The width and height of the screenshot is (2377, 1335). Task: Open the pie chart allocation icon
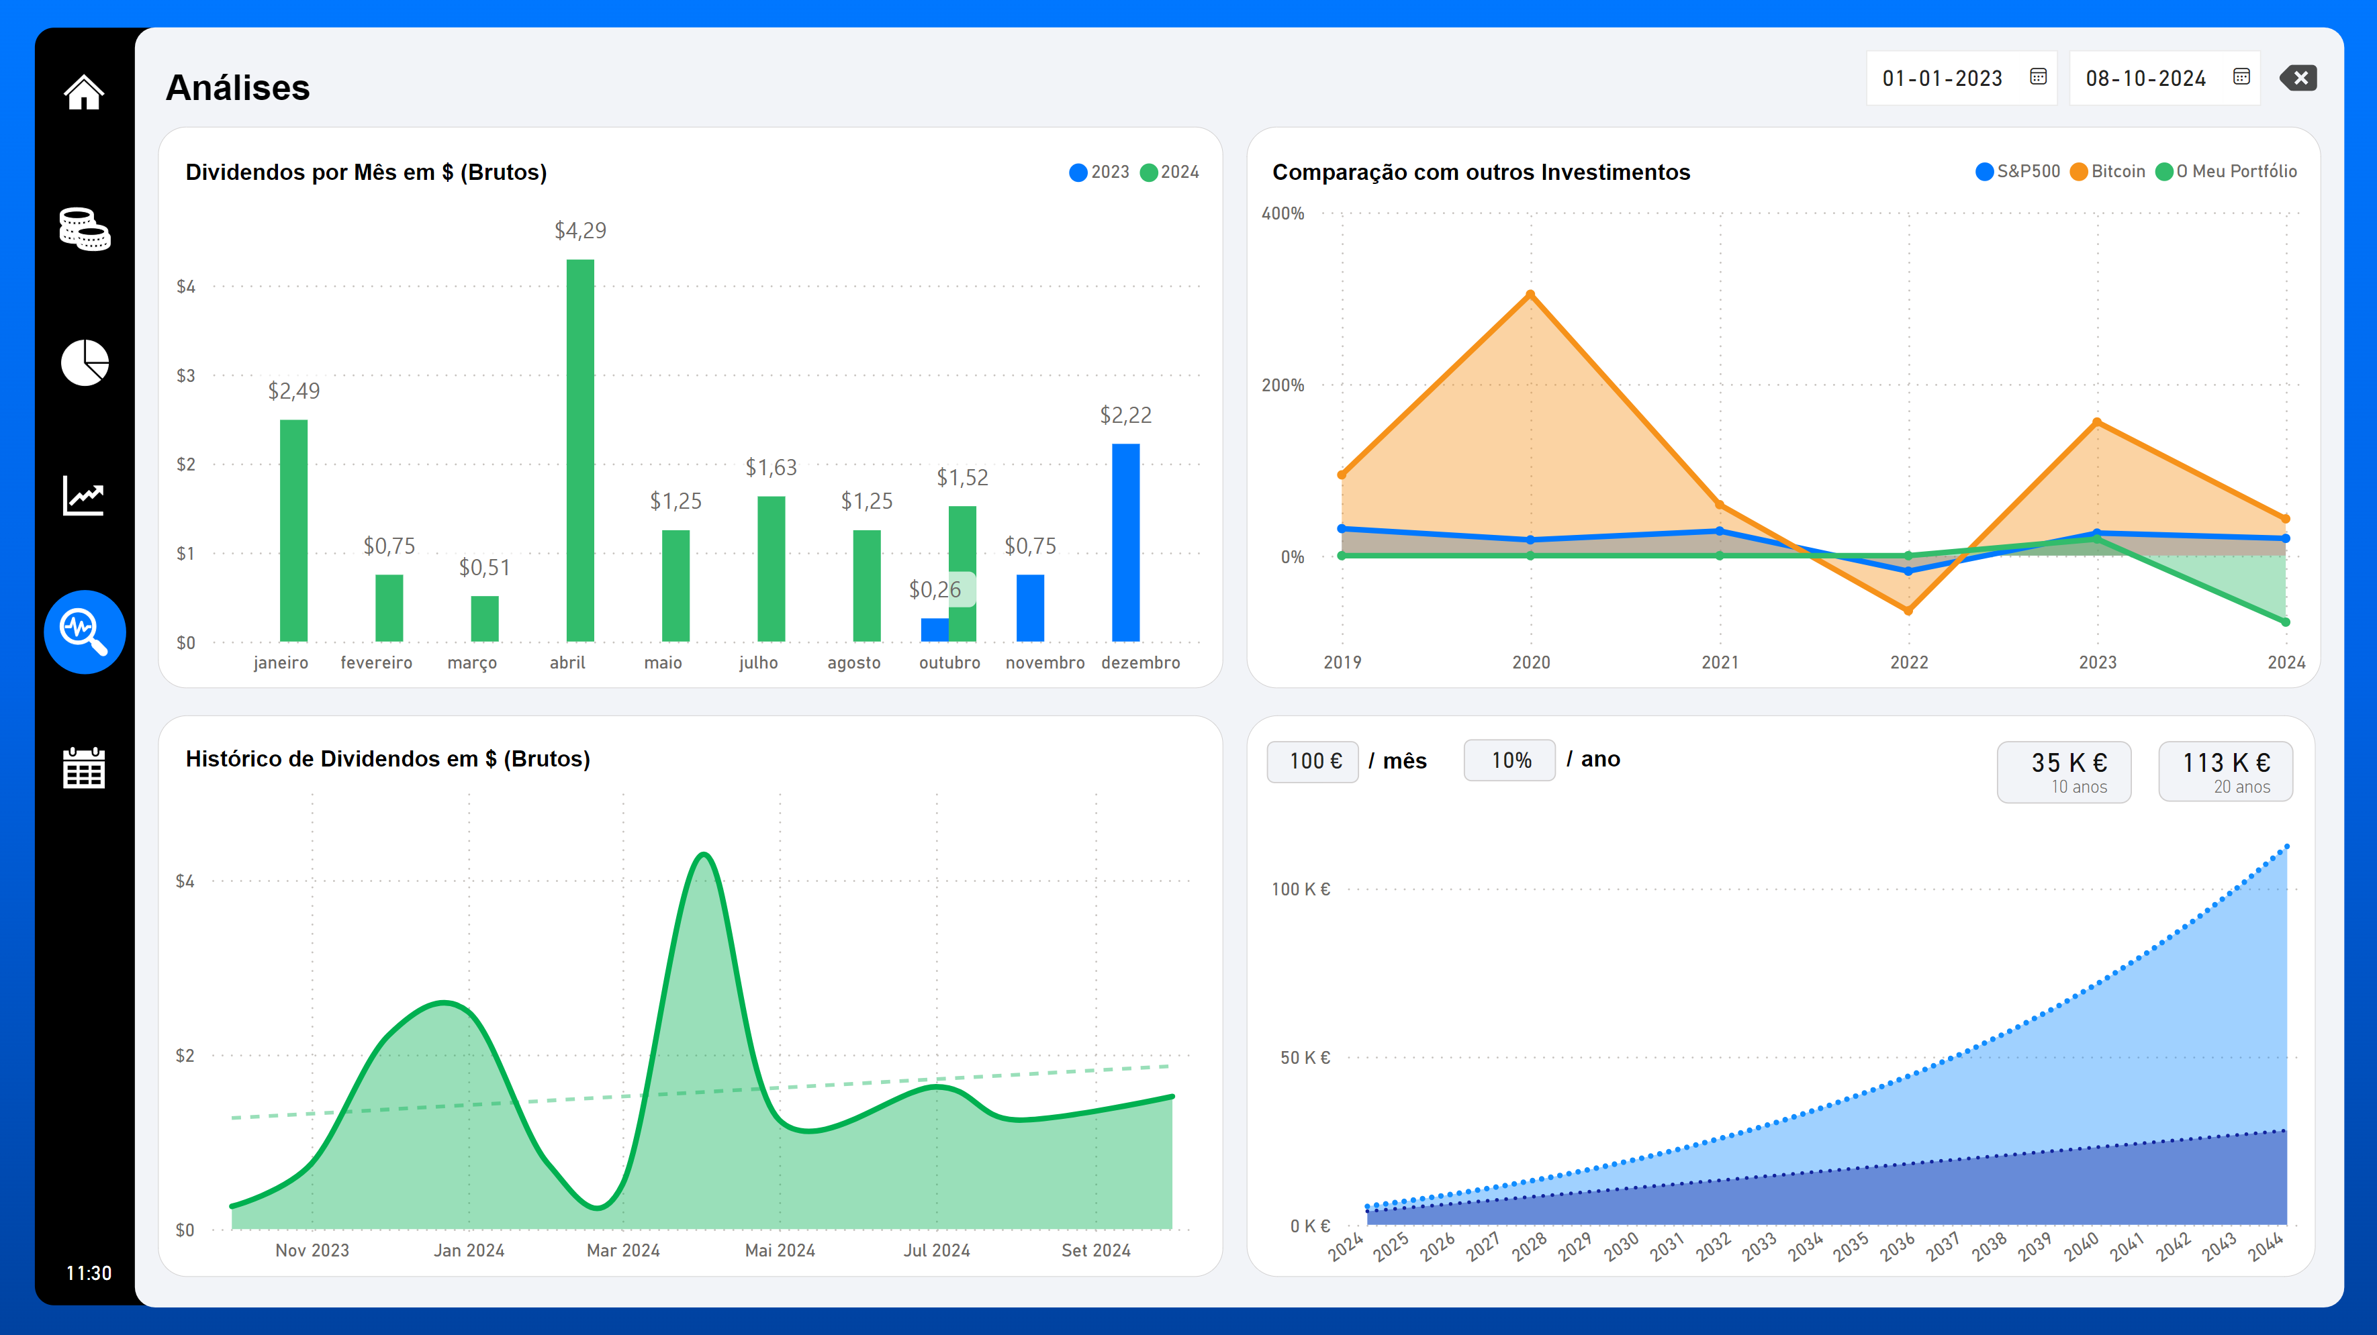pyautogui.click(x=84, y=362)
